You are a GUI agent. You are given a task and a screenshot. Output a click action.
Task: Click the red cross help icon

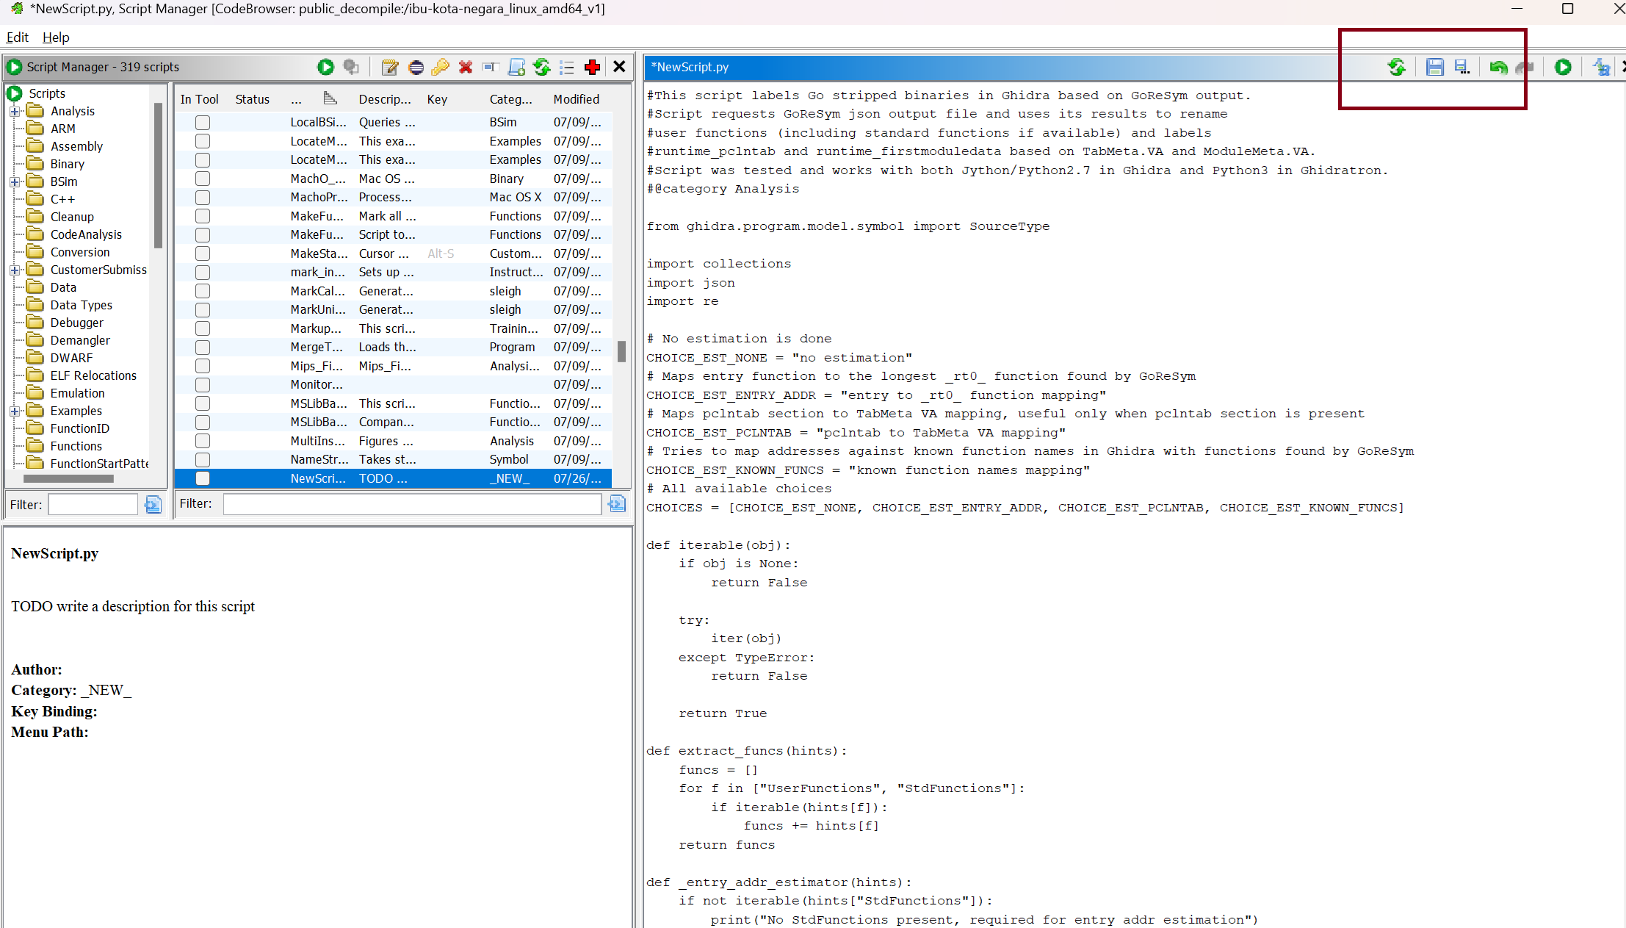(x=592, y=67)
